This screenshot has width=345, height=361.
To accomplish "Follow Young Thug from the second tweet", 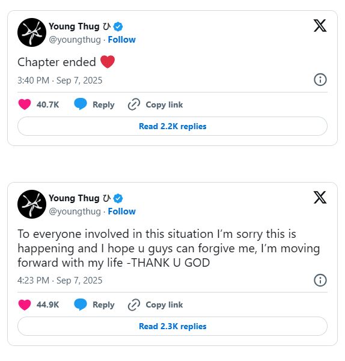I will click(x=122, y=211).
